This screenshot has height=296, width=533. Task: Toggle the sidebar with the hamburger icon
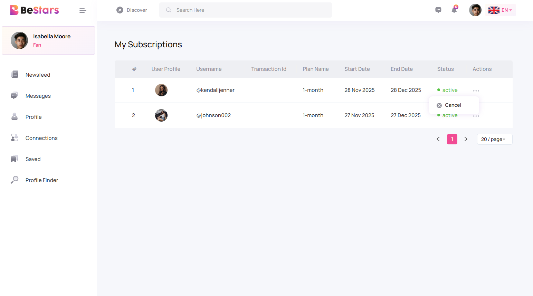[x=83, y=10]
